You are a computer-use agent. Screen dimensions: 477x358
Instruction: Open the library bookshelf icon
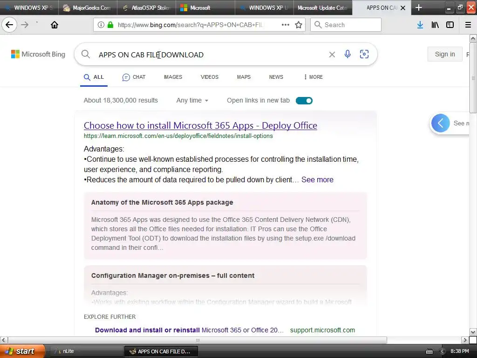pos(435,25)
